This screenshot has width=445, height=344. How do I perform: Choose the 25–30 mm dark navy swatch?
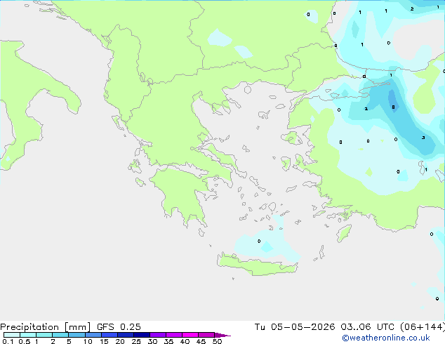coord(141,335)
